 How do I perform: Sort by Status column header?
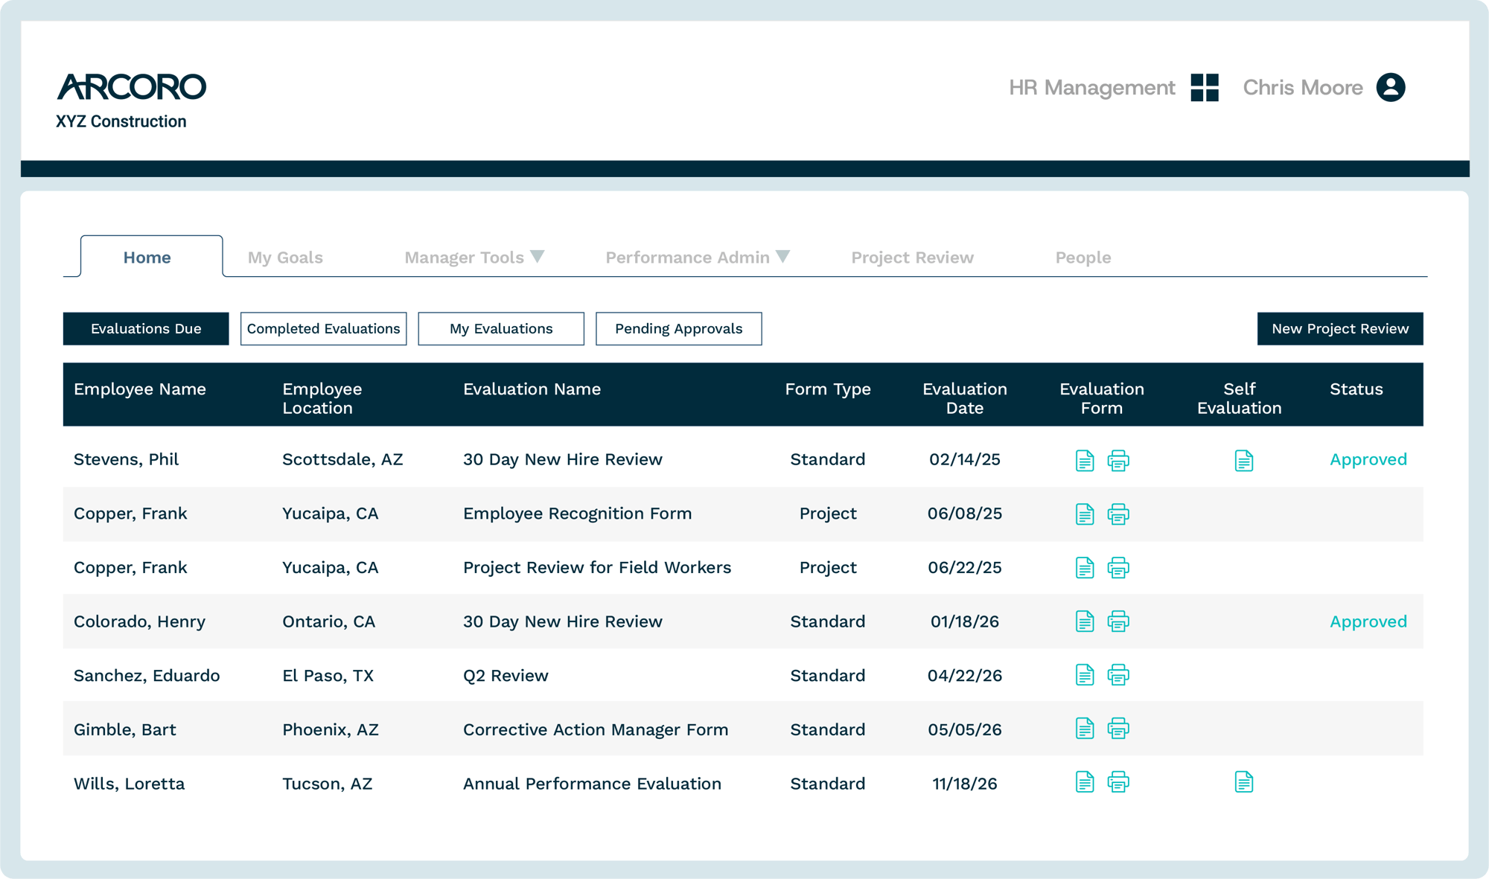click(x=1356, y=389)
